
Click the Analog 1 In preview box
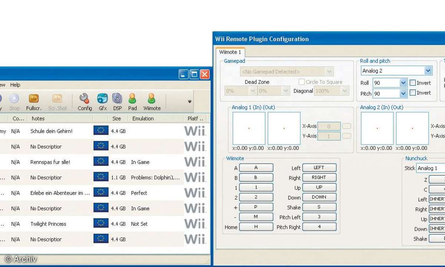[x=249, y=128]
